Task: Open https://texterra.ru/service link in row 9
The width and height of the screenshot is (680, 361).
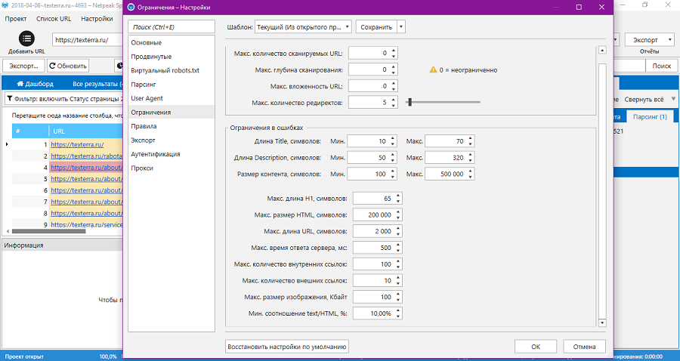Action: tap(86, 225)
